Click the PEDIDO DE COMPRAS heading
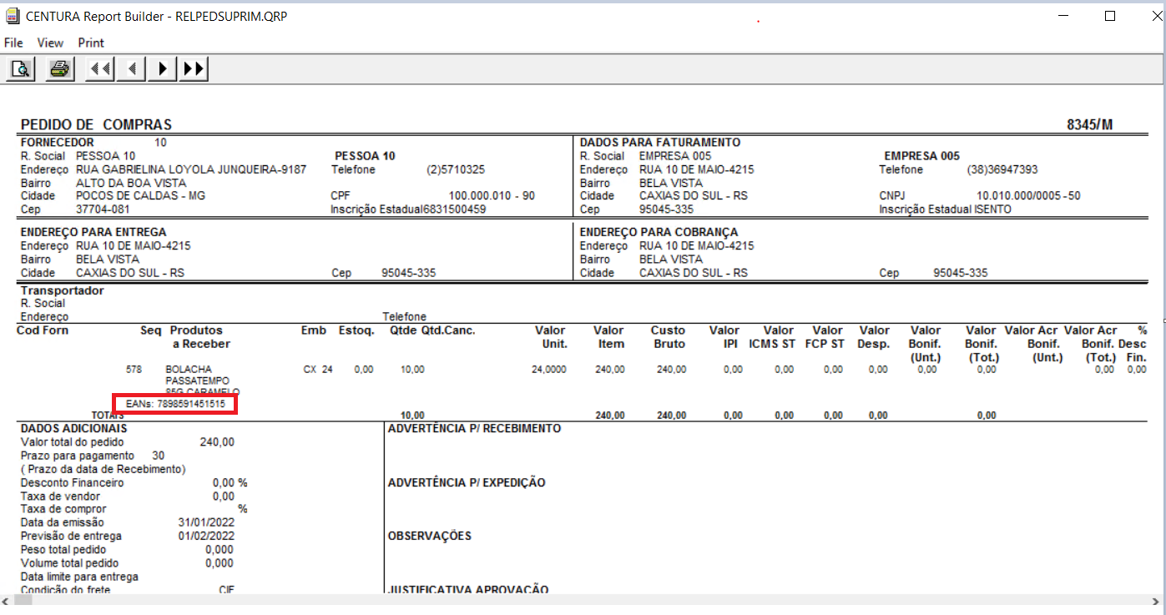 coord(96,125)
